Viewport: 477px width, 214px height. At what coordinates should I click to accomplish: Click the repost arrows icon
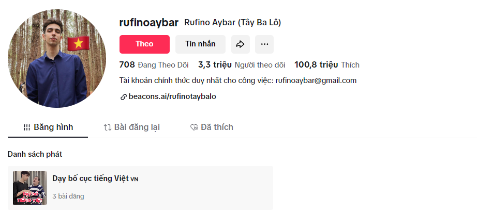click(x=108, y=127)
